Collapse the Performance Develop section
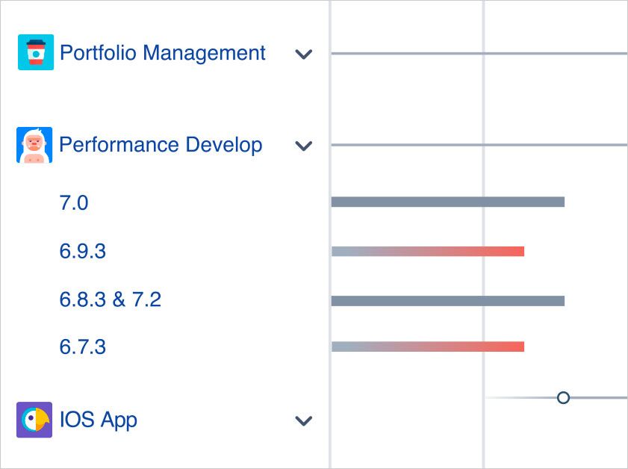 click(303, 146)
